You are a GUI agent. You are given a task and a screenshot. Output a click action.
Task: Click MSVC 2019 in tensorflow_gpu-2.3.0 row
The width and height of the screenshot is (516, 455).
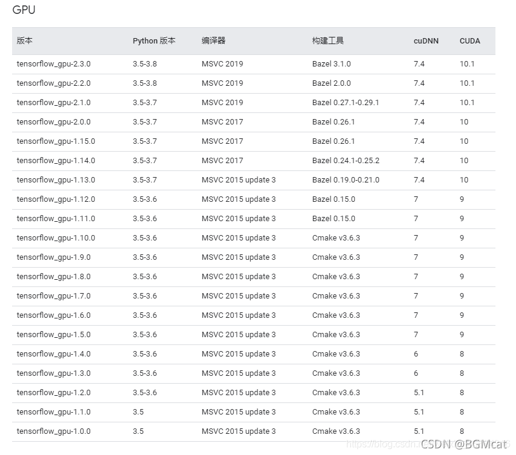[x=222, y=64]
